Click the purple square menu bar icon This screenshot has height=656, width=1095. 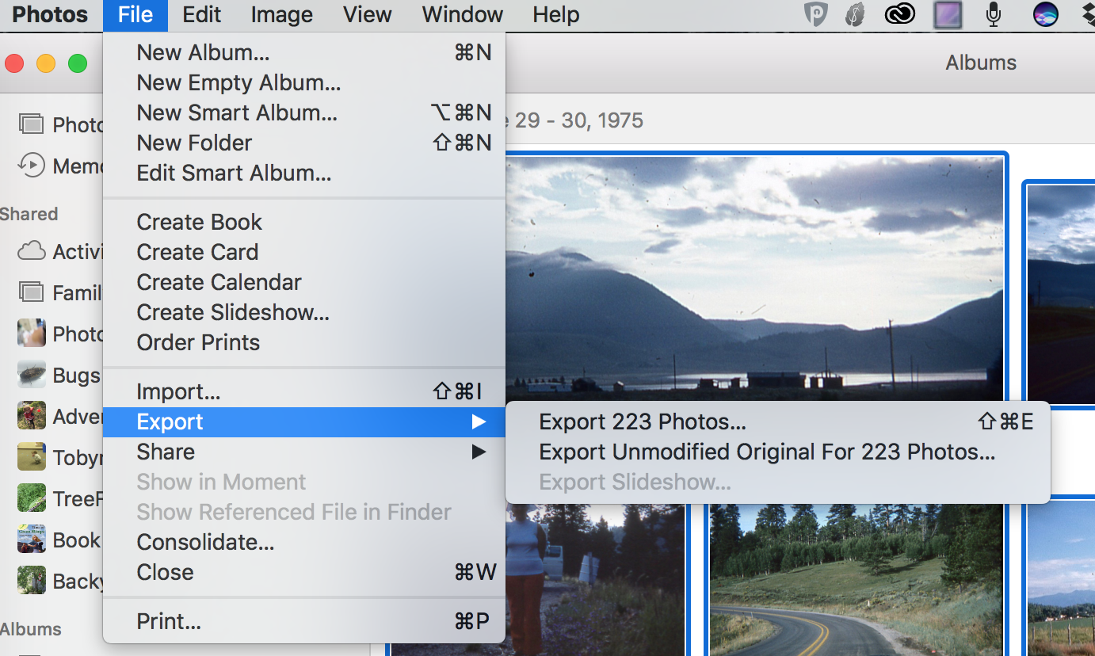point(948,14)
